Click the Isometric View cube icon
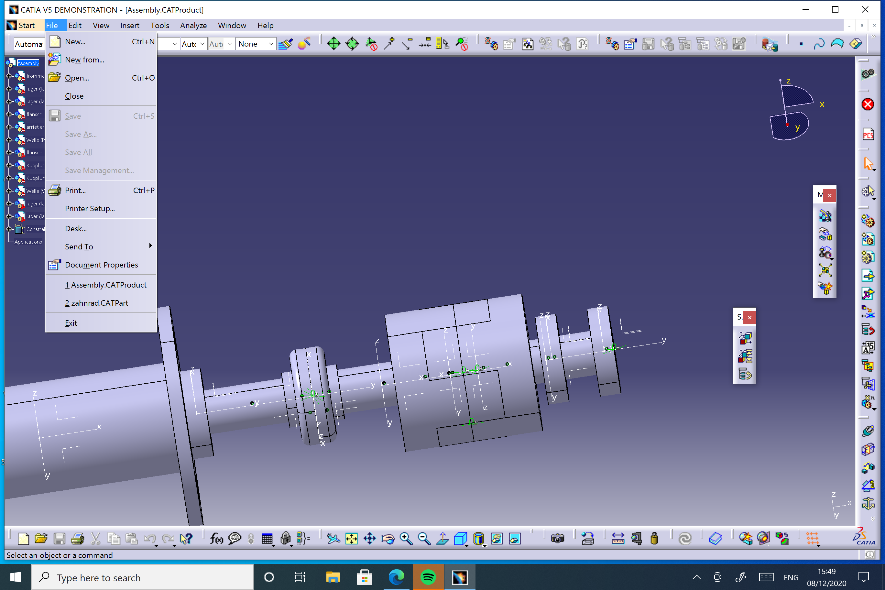The width and height of the screenshot is (885, 590). coord(460,539)
